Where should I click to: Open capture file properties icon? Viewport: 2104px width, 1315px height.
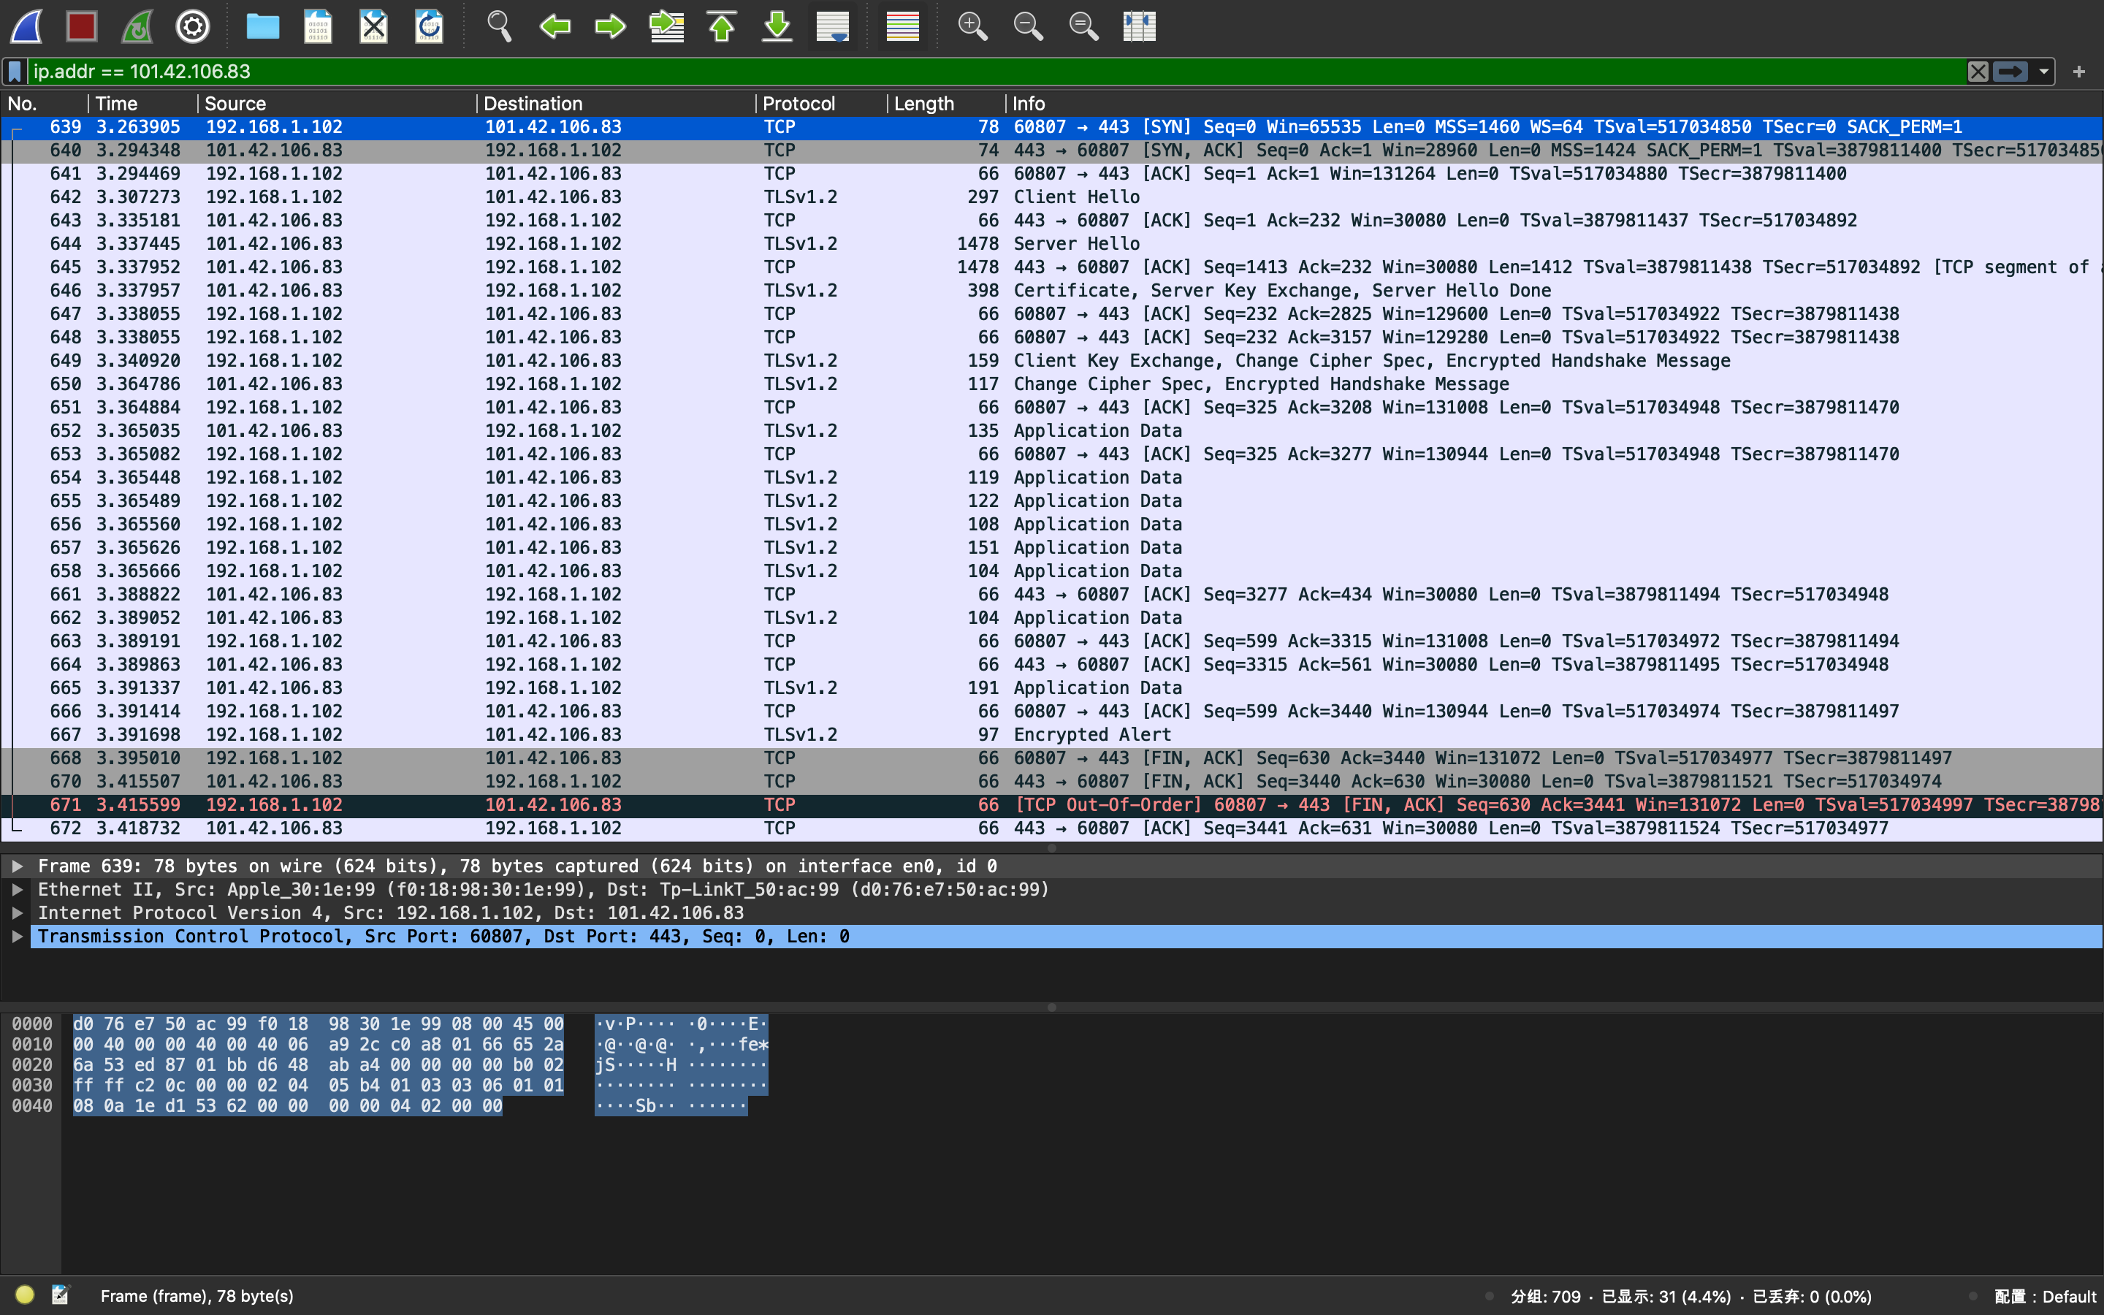coord(60,1295)
